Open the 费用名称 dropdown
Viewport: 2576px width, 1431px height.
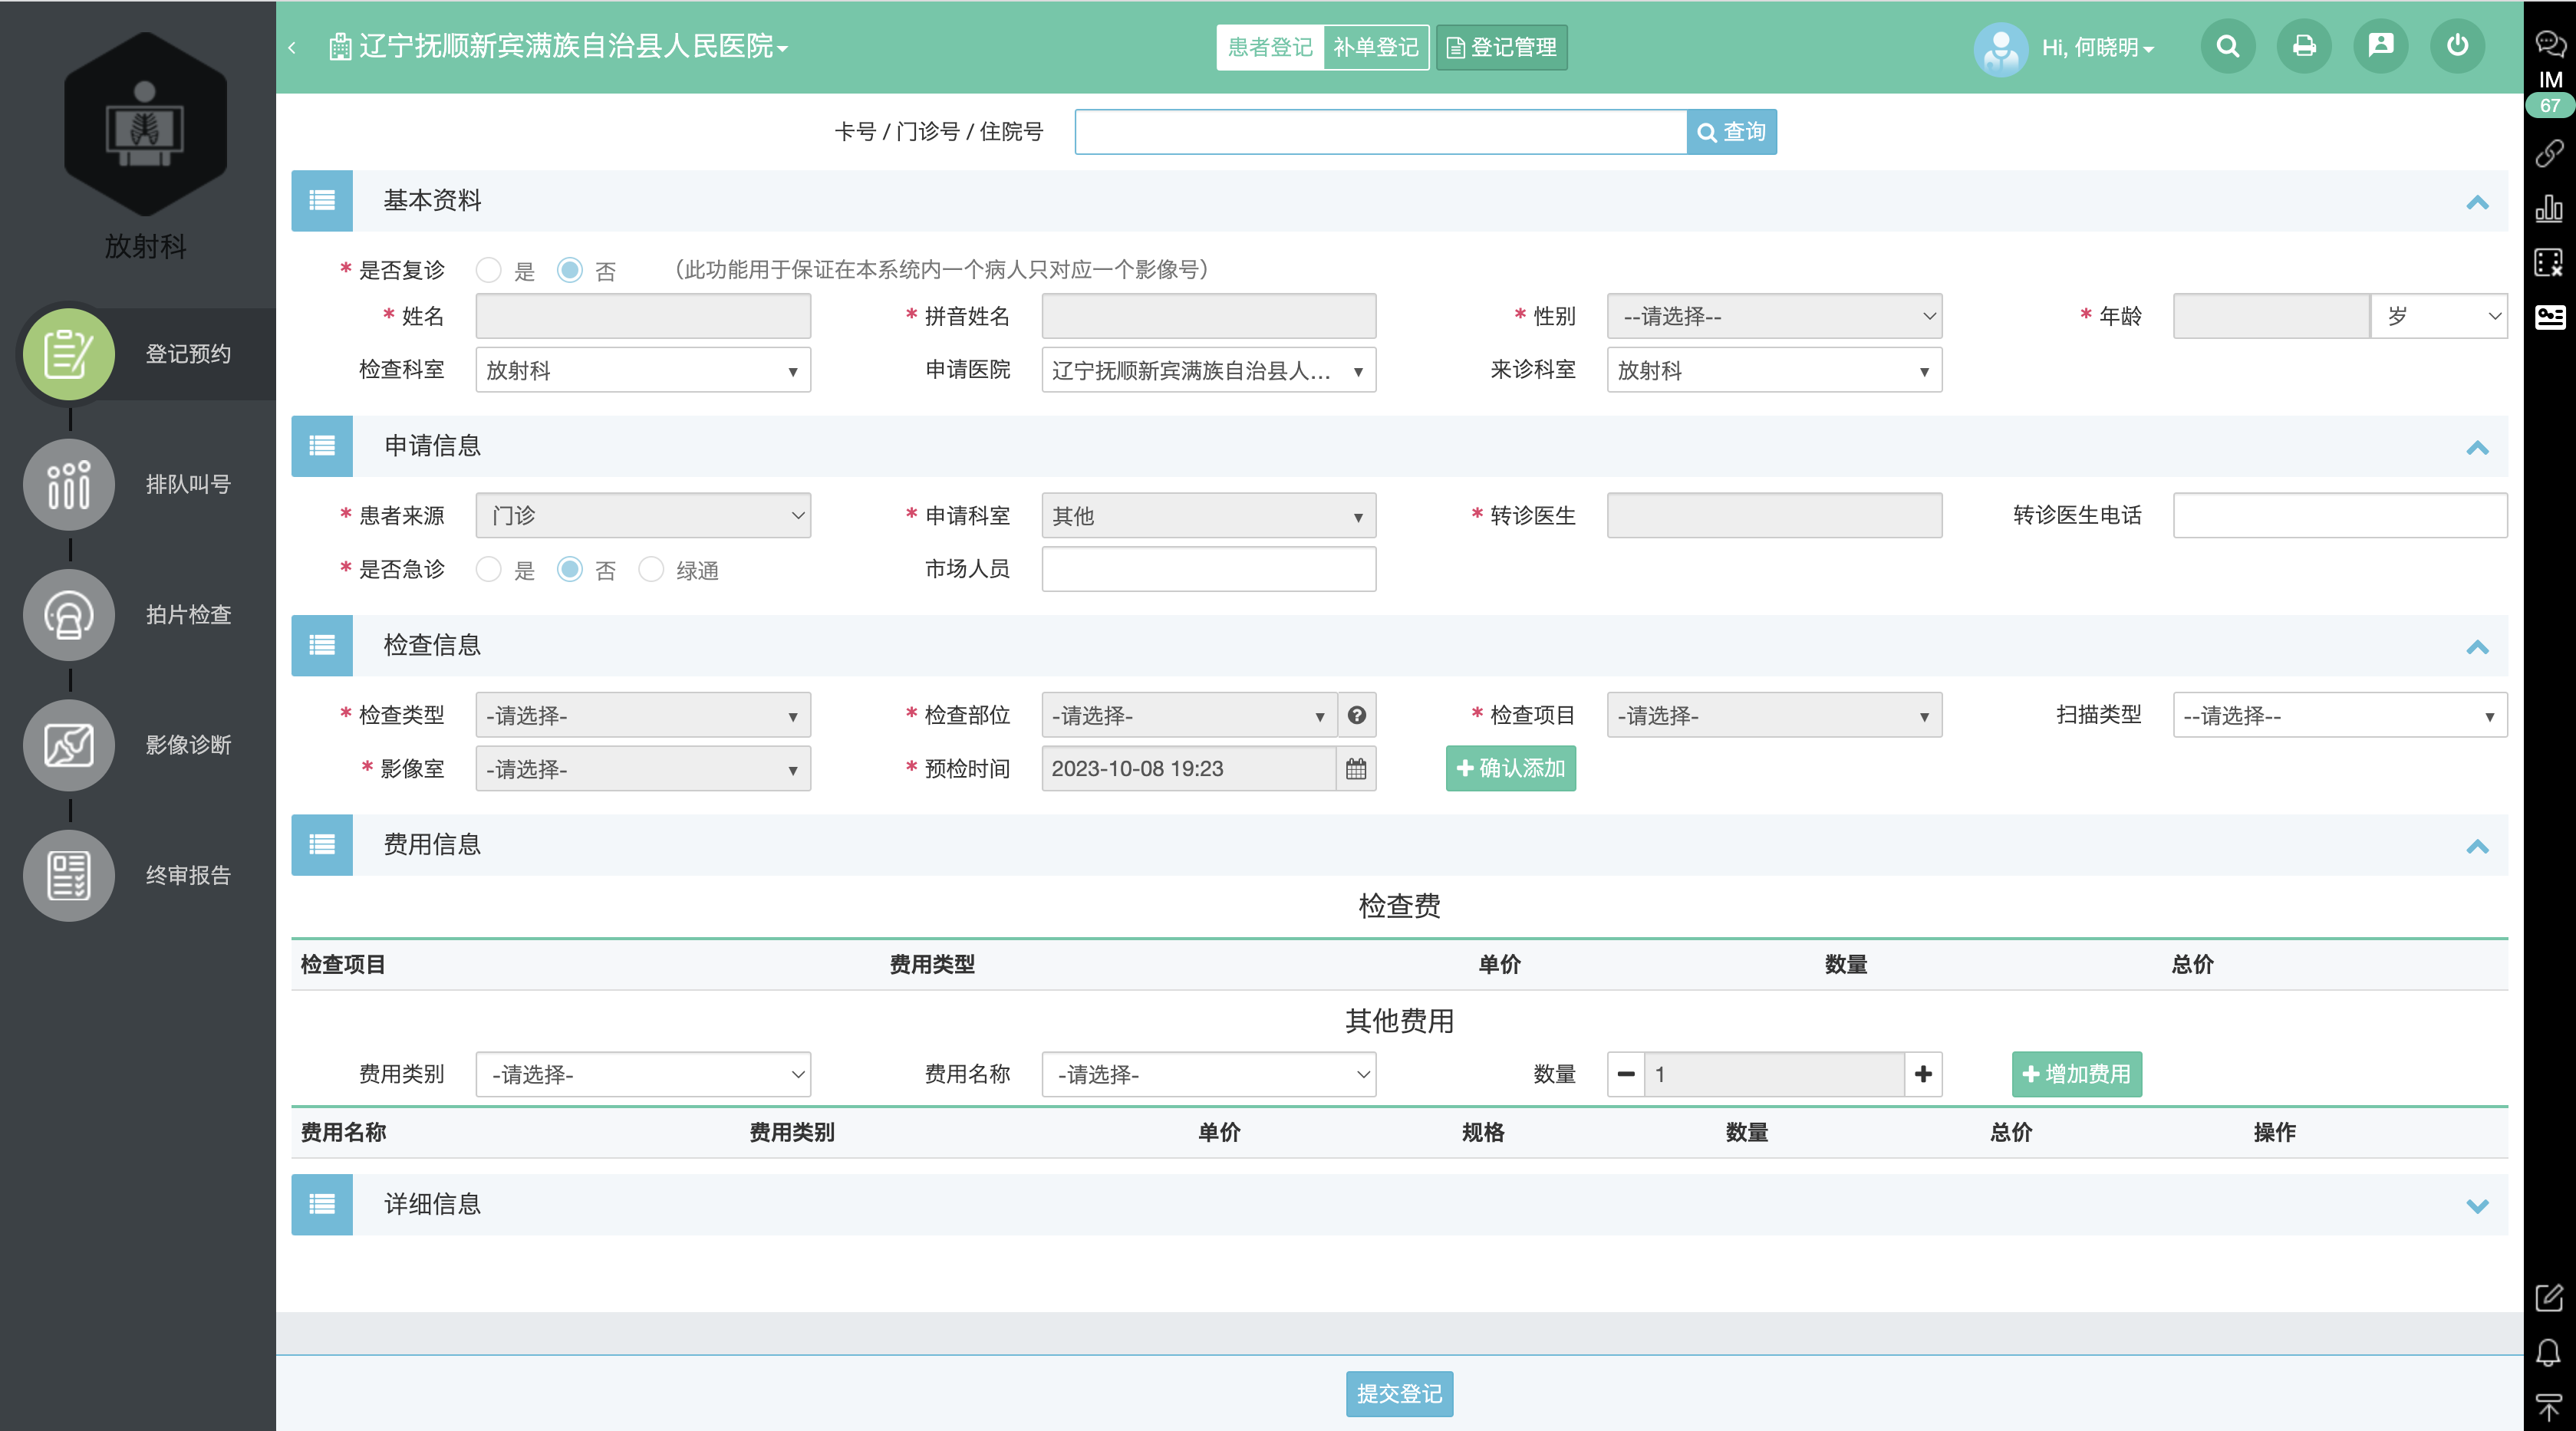click(1208, 1074)
